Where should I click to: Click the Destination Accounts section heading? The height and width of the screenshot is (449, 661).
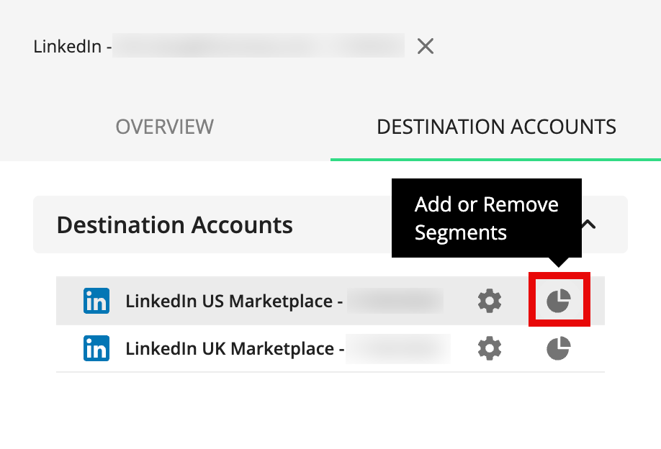[174, 225]
